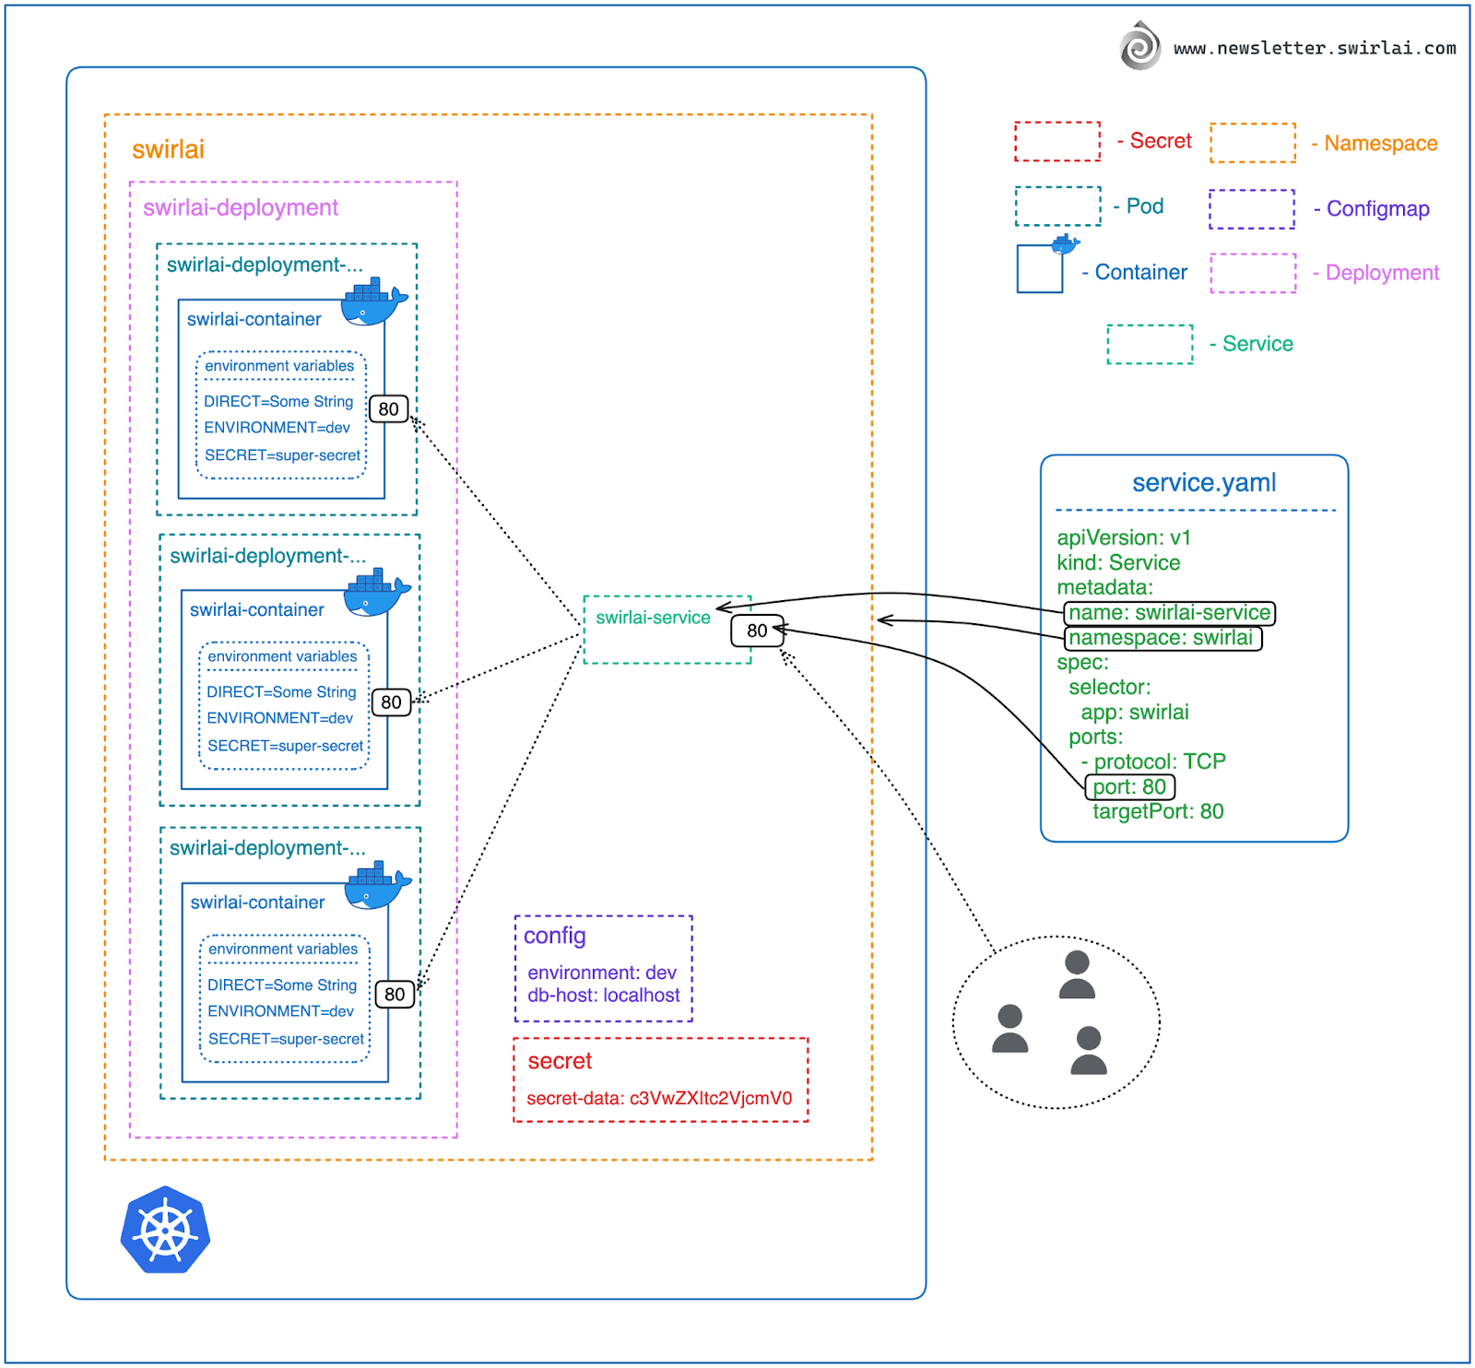This screenshot has width=1475, height=1368.
Task: Open the www.newsletter.swirlai.com link
Action: 1313,49
